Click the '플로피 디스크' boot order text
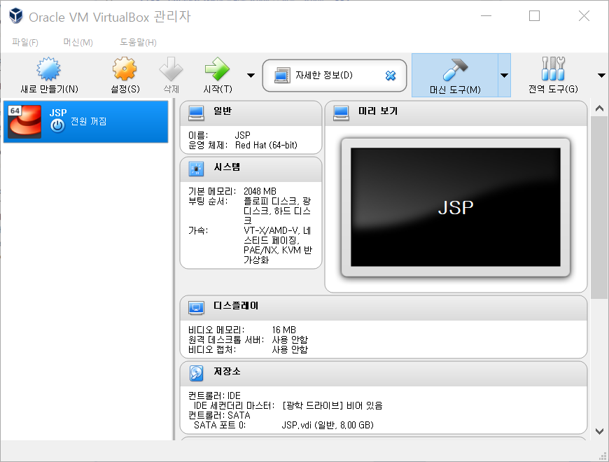609x462 pixels. click(x=270, y=201)
